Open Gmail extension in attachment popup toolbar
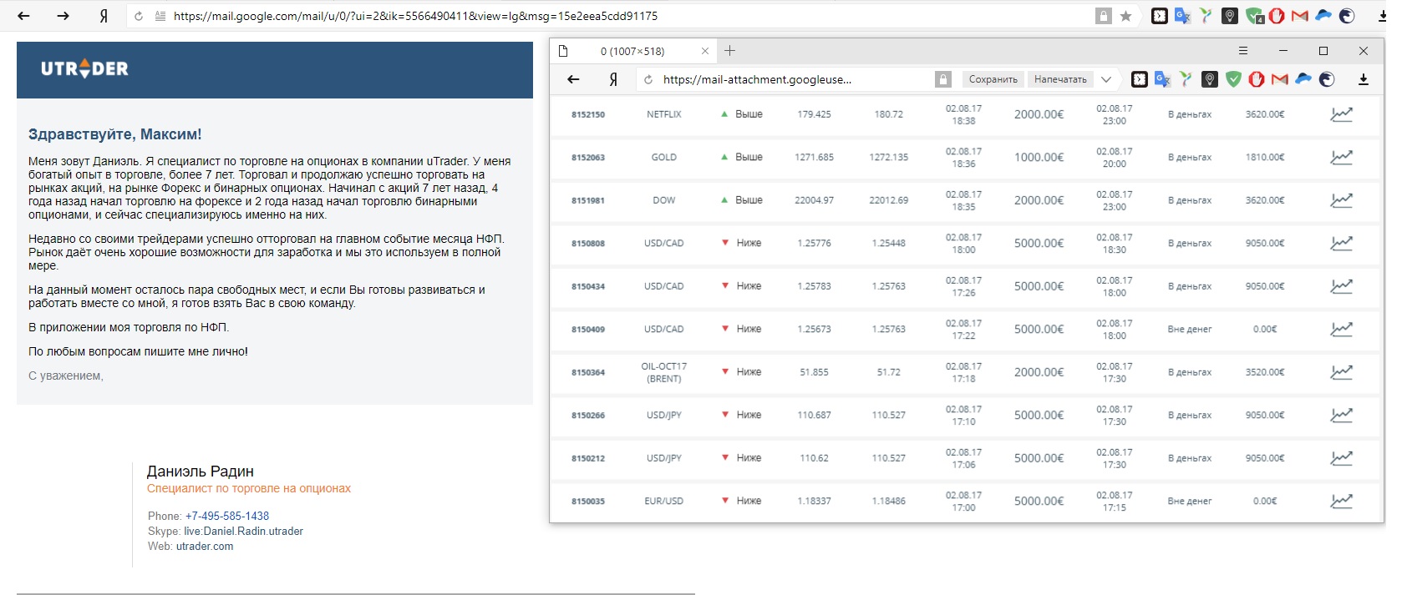The image size is (1407, 595). pos(1279,79)
